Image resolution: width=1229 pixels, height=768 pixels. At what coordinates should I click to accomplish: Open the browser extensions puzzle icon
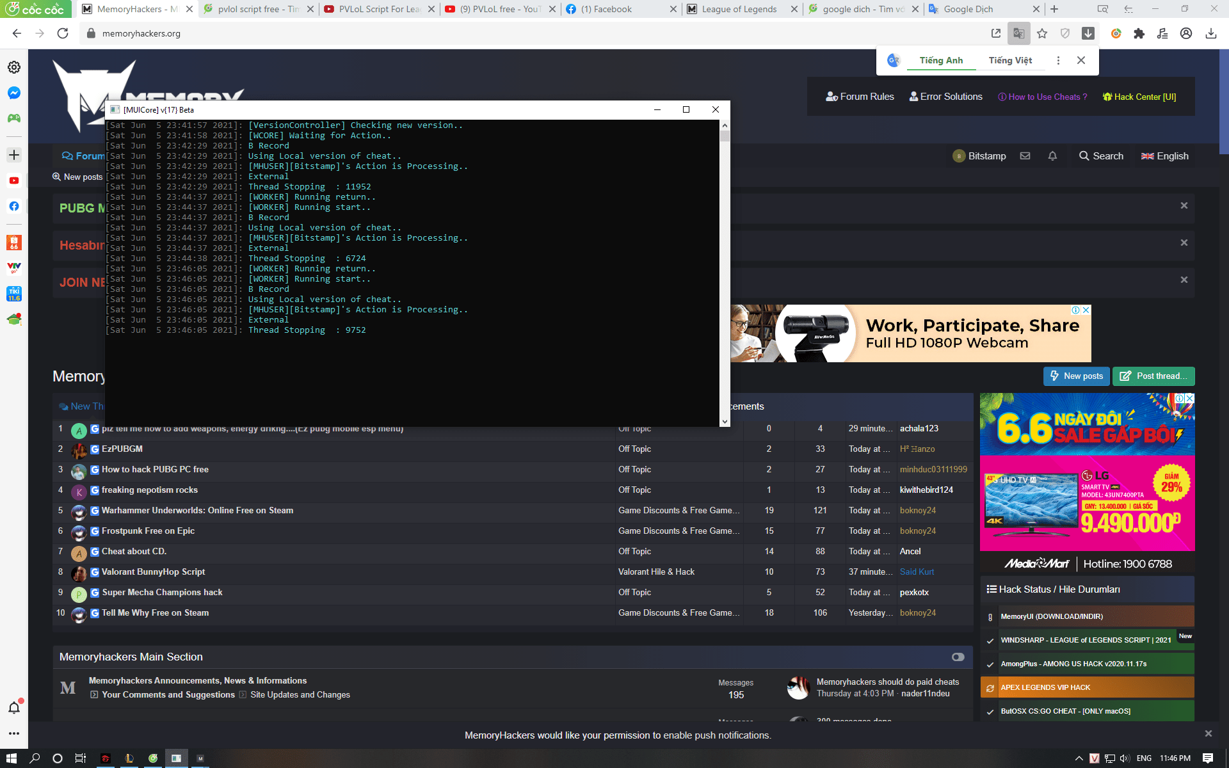[1139, 33]
